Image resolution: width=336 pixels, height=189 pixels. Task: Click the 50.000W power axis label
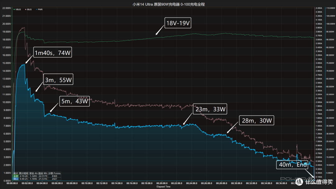(331, 102)
